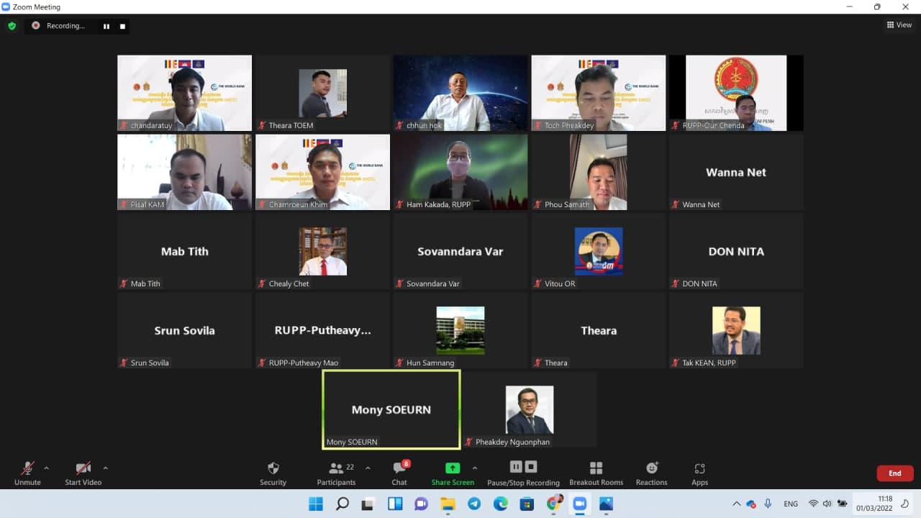Open Telegram from the Windows taskbar

(474, 504)
